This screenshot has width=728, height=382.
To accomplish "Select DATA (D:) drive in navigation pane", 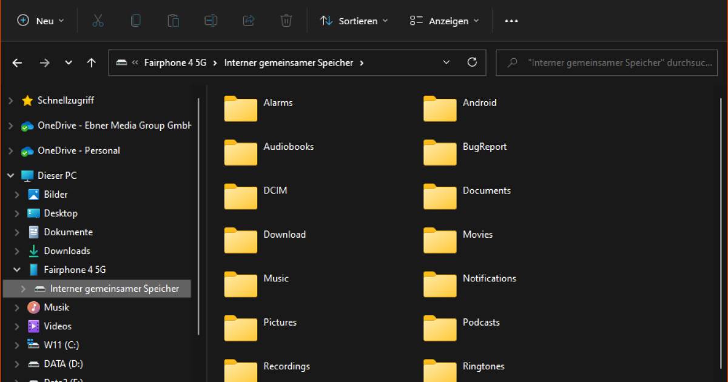I will tap(64, 364).
